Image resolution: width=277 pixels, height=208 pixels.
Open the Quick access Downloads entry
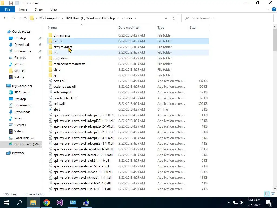click(x=22, y=45)
